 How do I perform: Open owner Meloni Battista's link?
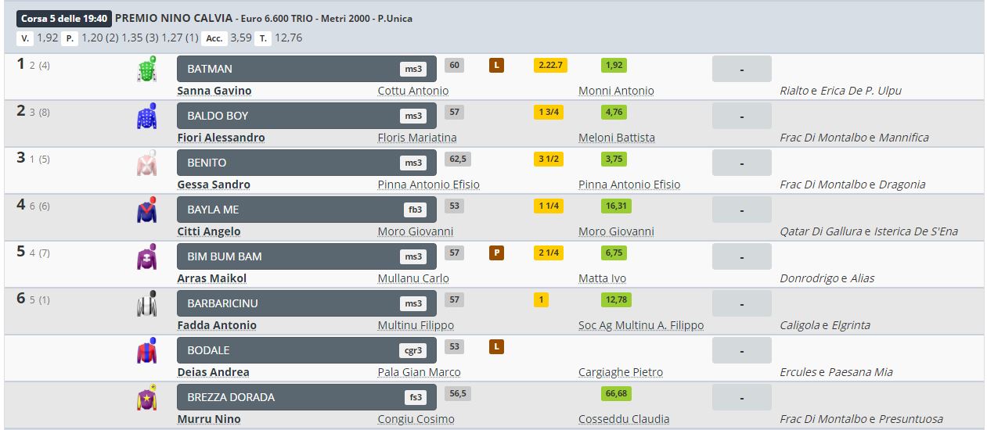617,138
